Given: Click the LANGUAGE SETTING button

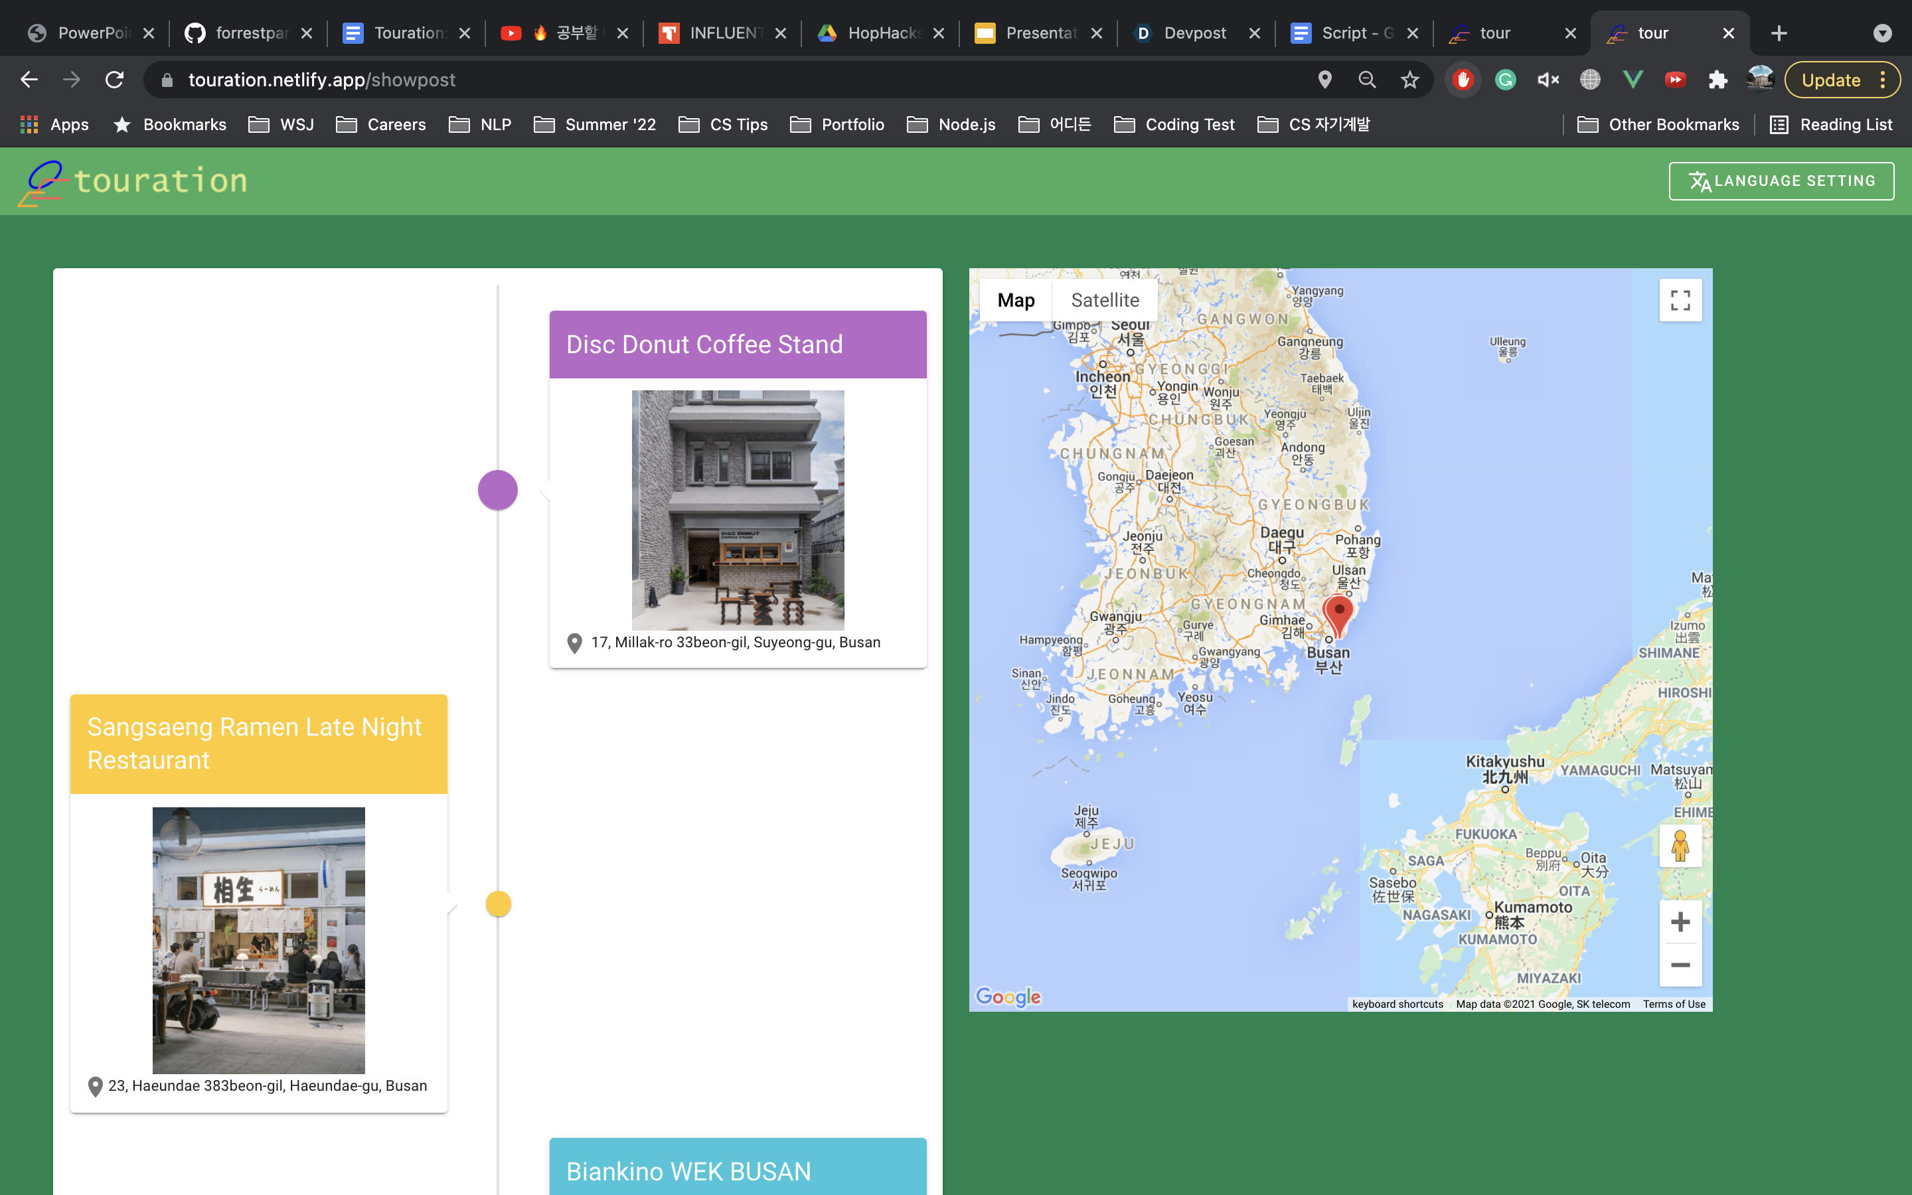Looking at the screenshot, I should click(x=1781, y=181).
